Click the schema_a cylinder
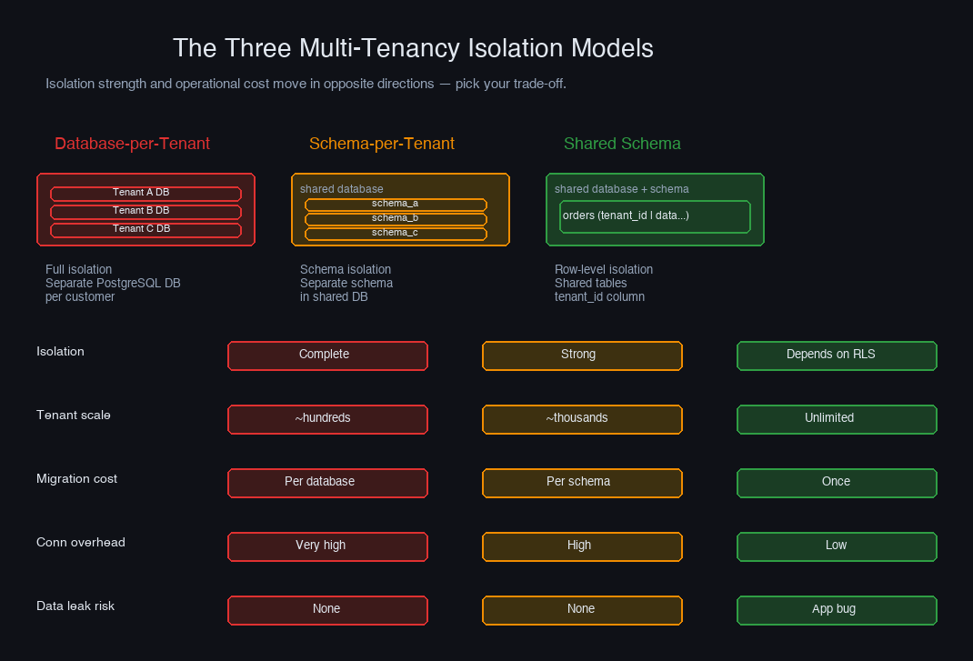This screenshot has height=661, width=973. 395,204
